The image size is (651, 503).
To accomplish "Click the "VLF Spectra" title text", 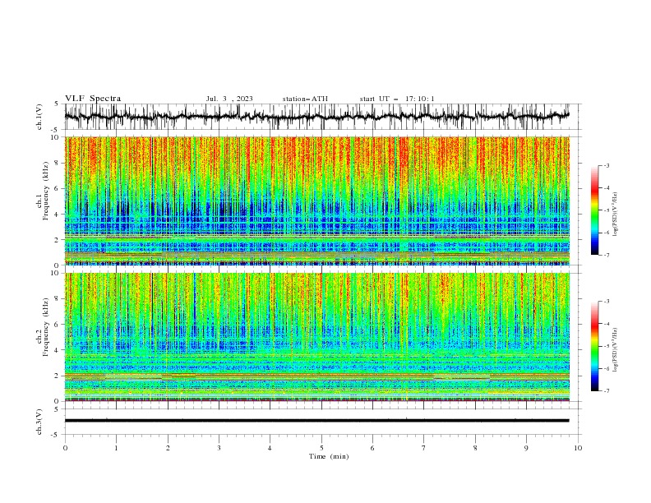I will pos(93,99).
